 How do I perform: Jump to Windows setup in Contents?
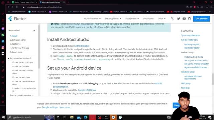pyautogui.click(x=188, y=72)
